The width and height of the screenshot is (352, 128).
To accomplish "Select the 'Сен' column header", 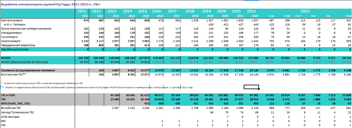I will point(328,16).
